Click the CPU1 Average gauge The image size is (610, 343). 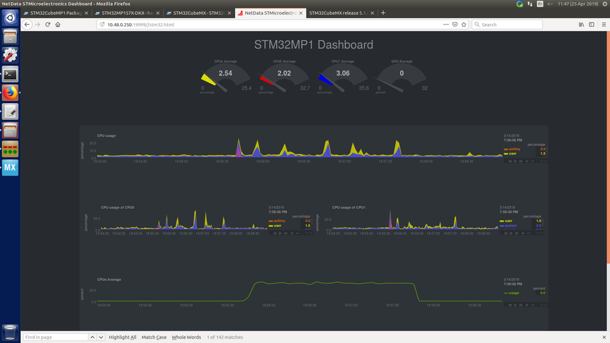tap(343, 77)
